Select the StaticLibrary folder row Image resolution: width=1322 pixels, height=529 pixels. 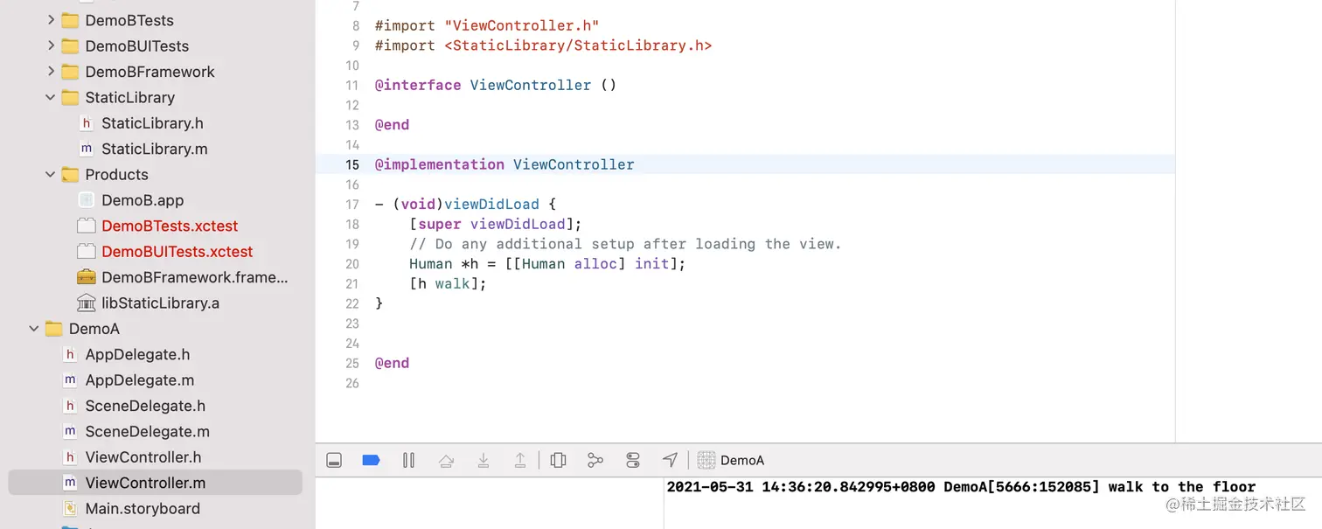pyautogui.click(x=129, y=97)
